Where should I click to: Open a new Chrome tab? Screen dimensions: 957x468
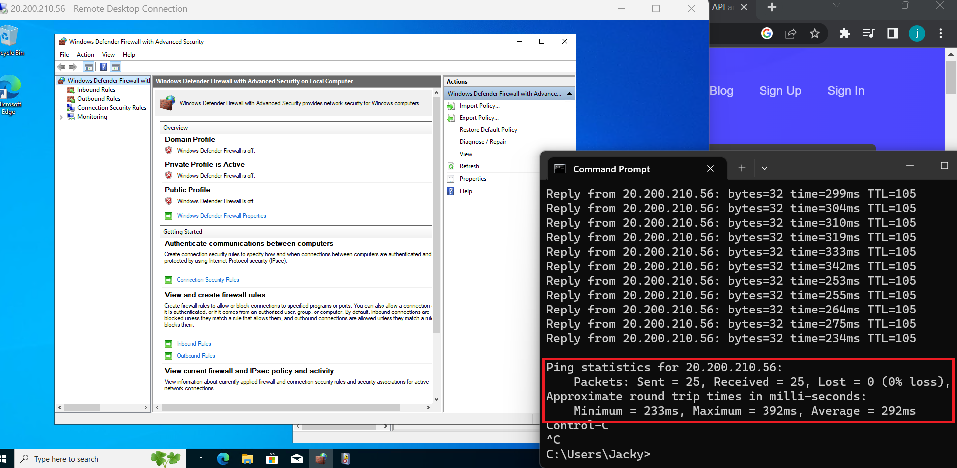tap(772, 7)
